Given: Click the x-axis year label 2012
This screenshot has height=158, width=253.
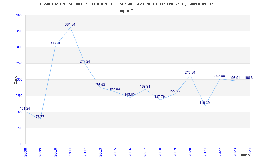Looking at the screenshot, I should [x=85, y=152].
